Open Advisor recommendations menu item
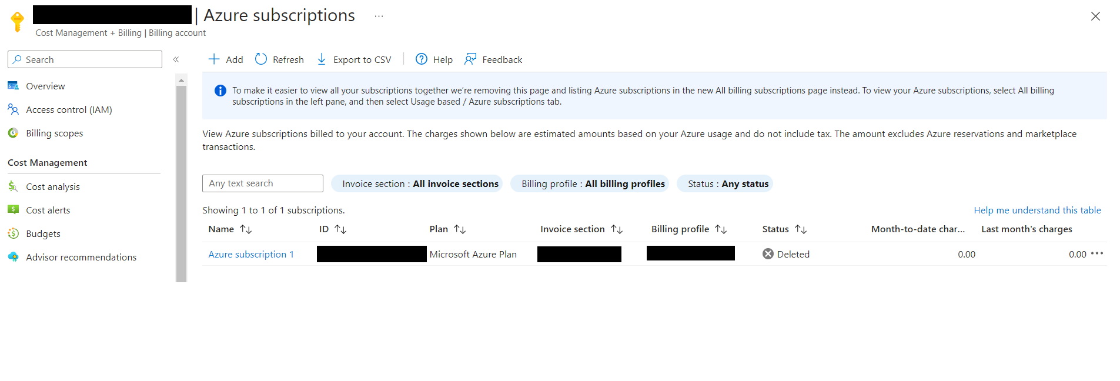The height and width of the screenshot is (381, 1120). [x=81, y=257]
